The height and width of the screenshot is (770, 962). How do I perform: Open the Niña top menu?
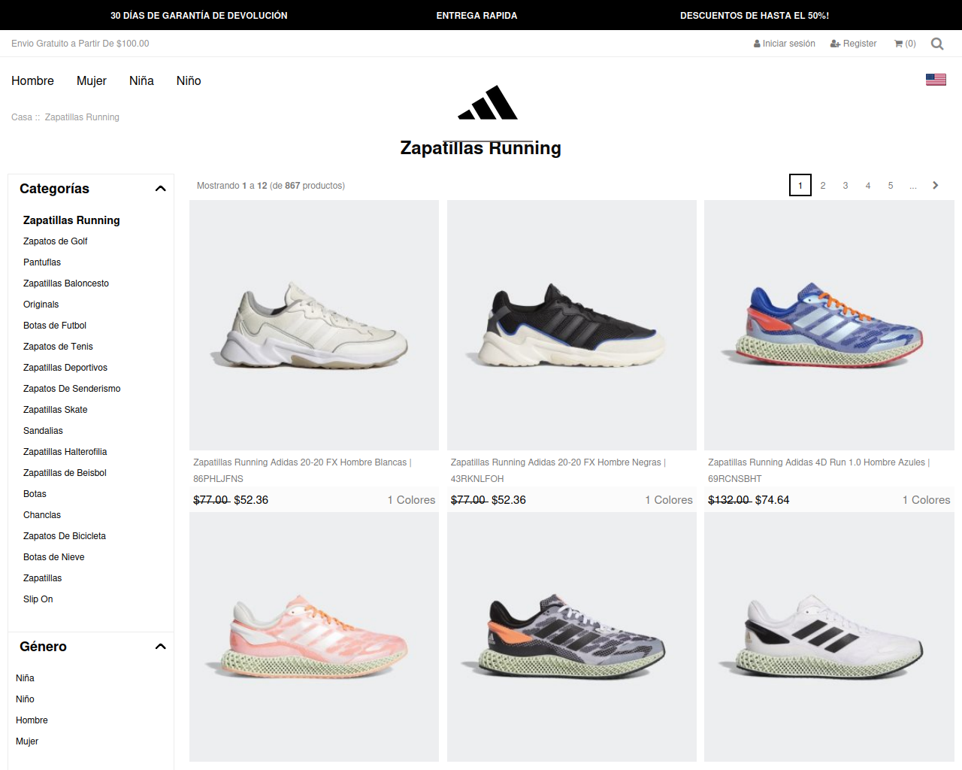pyautogui.click(x=141, y=80)
